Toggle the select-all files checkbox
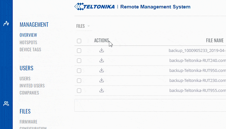Screen dimensions: 226x129 [x=79, y=41]
